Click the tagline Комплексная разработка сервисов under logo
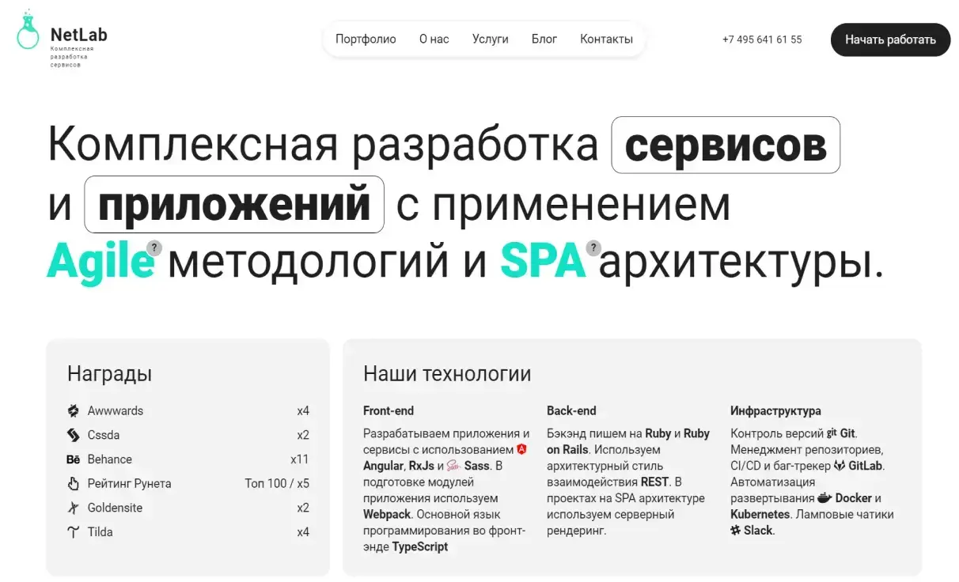Screen dimensions: 959x582 (72, 57)
